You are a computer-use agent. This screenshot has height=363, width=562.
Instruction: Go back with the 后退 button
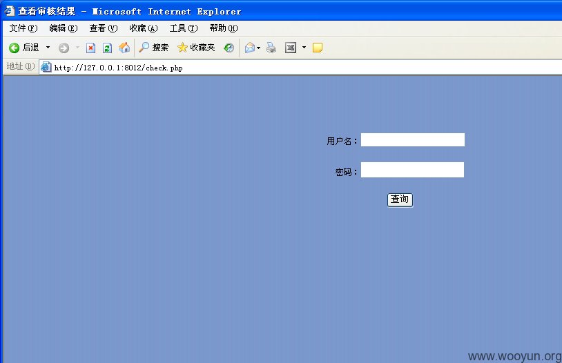click(23, 48)
